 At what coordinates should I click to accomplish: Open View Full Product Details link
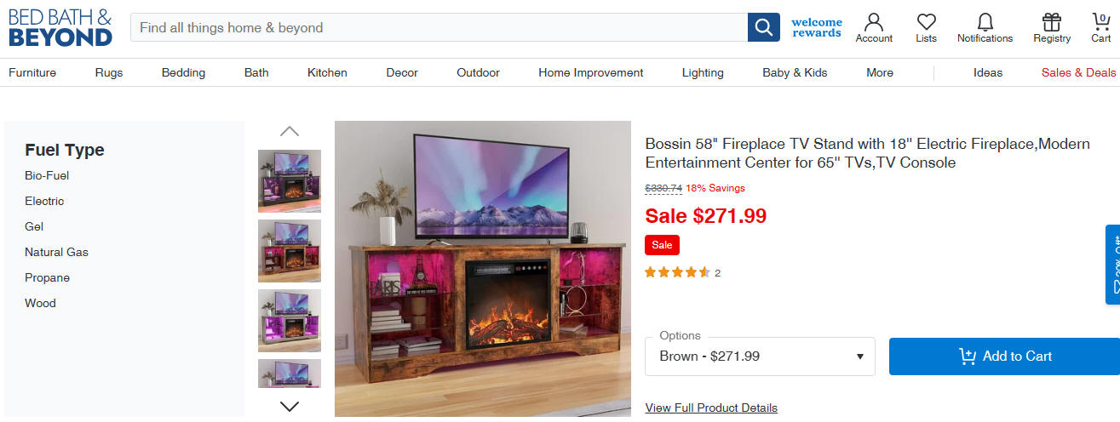point(711,408)
